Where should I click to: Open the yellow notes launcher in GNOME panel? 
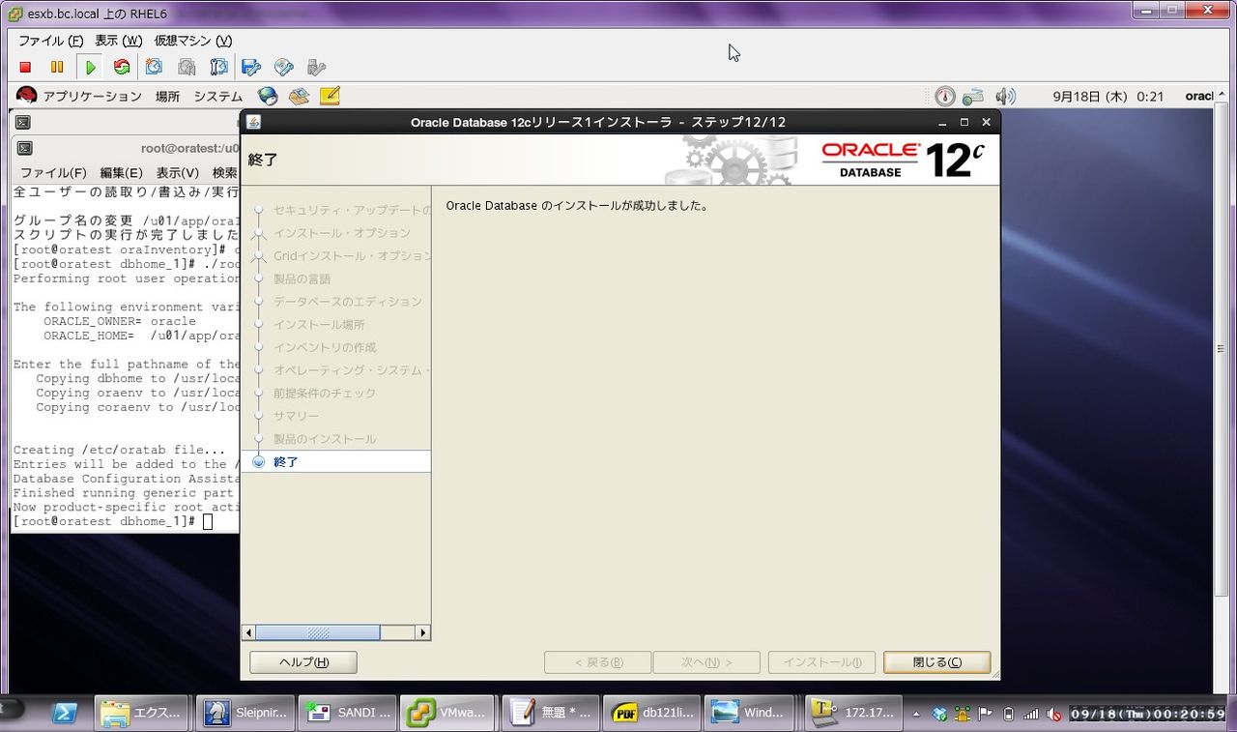(x=330, y=96)
